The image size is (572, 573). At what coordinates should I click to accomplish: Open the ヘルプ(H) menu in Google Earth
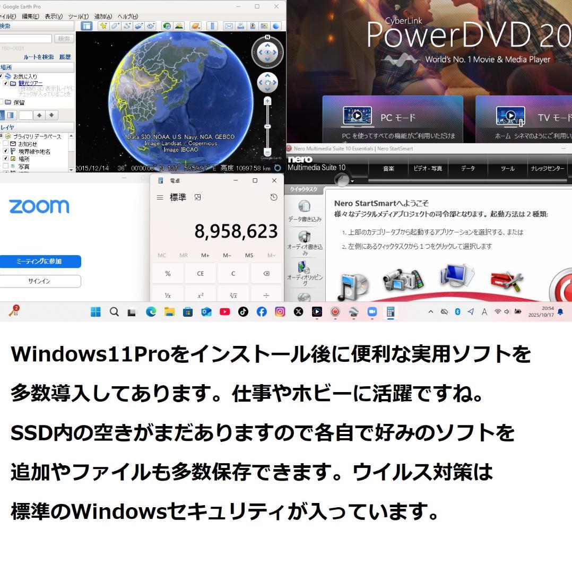(x=128, y=16)
